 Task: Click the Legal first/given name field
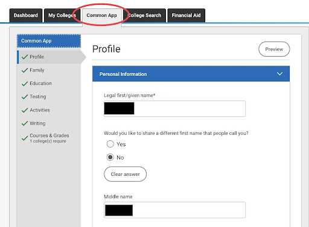[174, 108]
